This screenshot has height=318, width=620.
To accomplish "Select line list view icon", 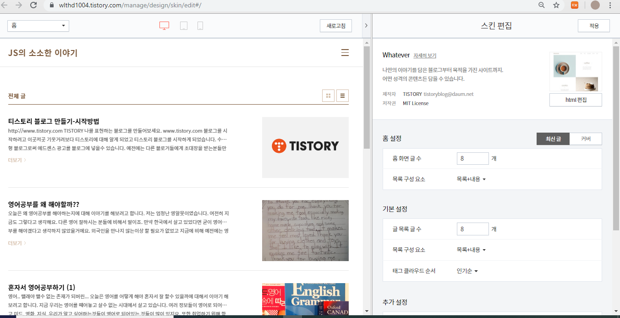I will coord(343,96).
